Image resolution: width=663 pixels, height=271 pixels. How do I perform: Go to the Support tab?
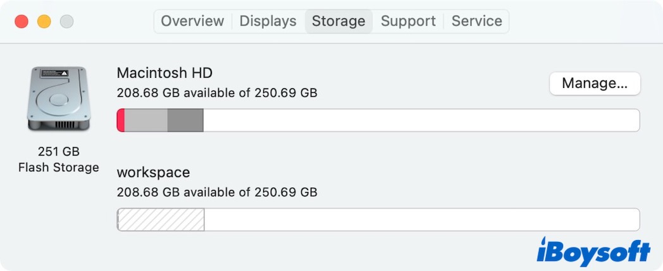(x=408, y=21)
